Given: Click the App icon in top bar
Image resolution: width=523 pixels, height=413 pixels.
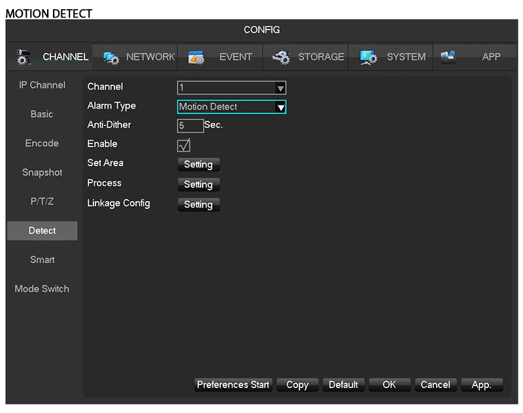Looking at the screenshot, I should pos(448,57).
